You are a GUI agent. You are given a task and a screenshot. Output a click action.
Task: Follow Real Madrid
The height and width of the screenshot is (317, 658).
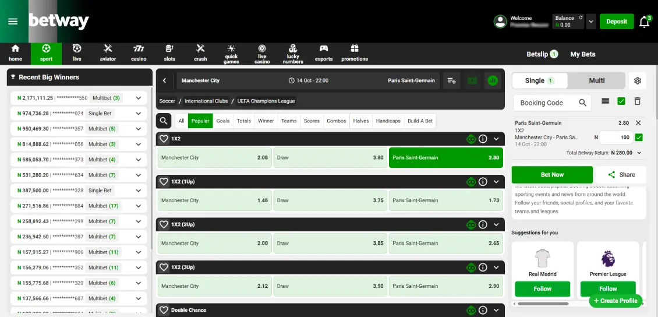coord(542,289)
